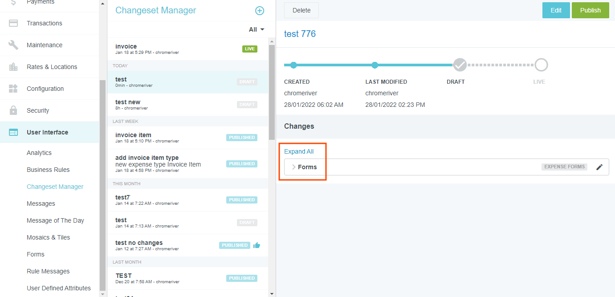Click the Configuration widgets icon

(13, 89)
